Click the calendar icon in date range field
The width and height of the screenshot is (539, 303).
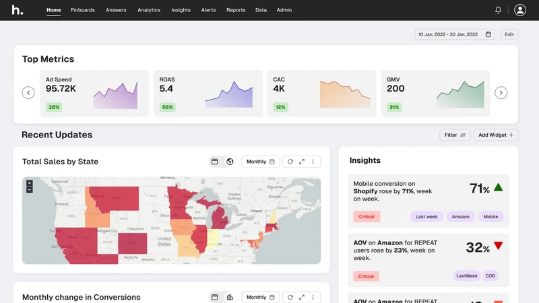488,34
